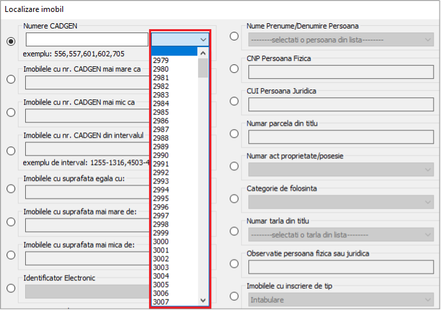The height and width of the screenshot is (310, 441).
Task: Open the Nume Prenume persoana list dropdown
Action: [427, 40]
